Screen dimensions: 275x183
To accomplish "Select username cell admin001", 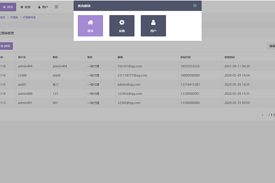I will (25, 103).
